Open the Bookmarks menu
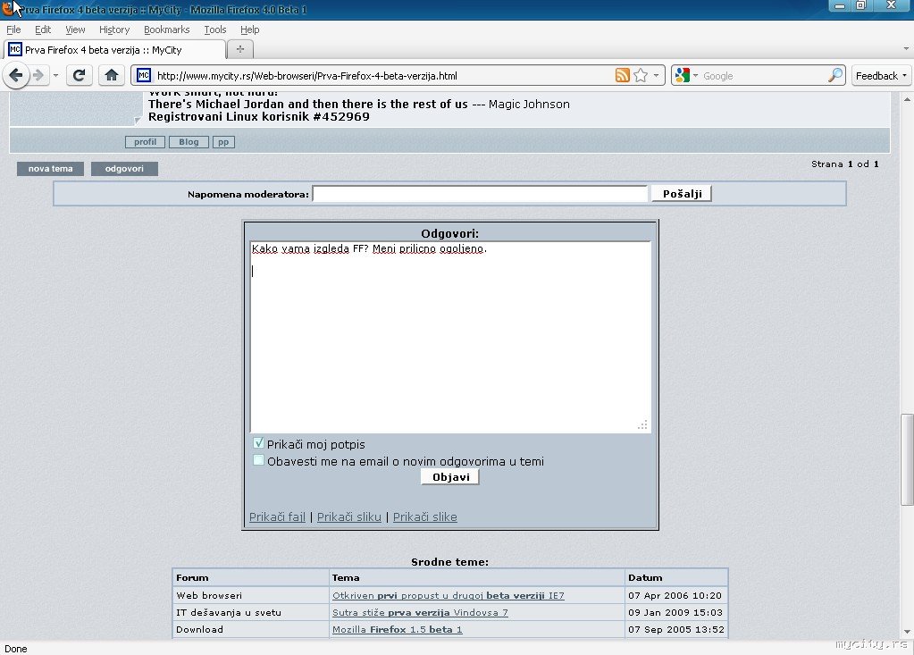The width and height of the screenshot is (914, 655). 167,29
